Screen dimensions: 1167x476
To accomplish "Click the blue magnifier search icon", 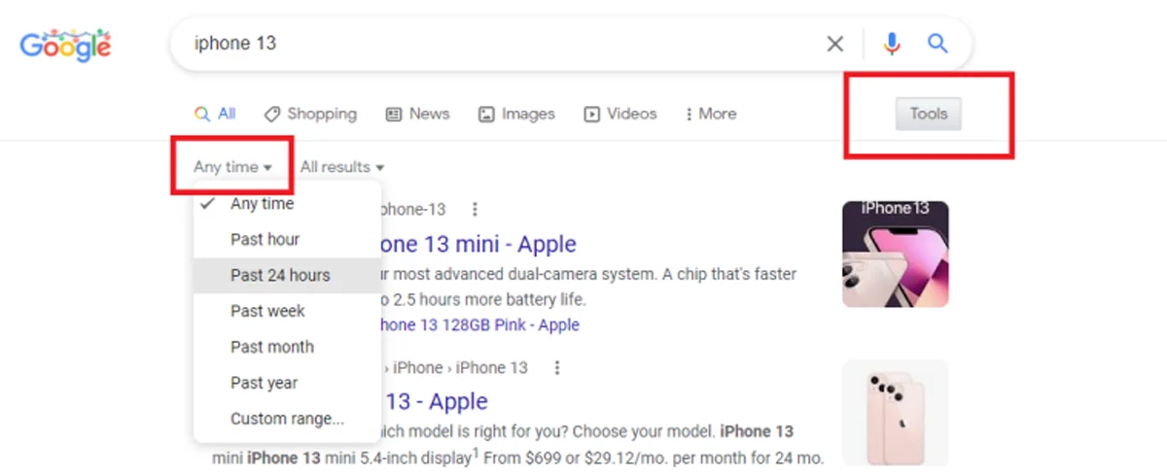I will point(937,44).
